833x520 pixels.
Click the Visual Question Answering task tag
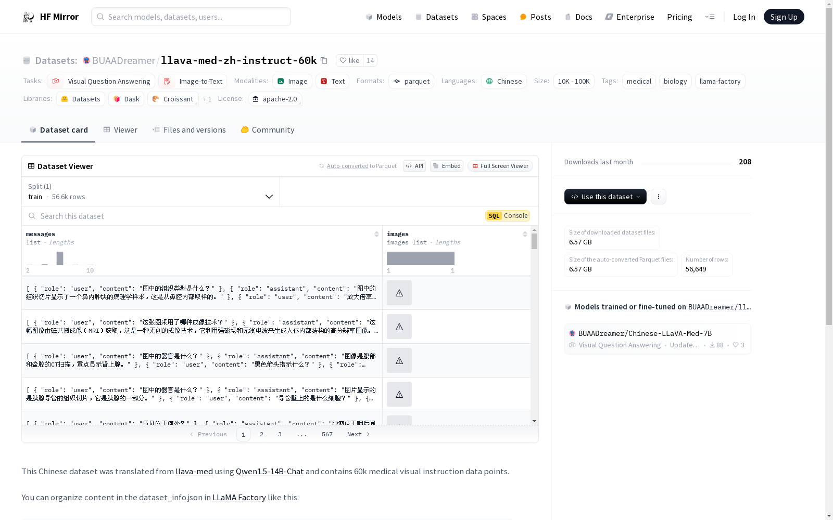[101, 81]
